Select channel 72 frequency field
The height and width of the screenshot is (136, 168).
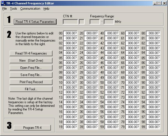coord(132,92)
